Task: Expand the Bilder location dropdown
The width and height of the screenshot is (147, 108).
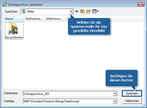Action: [71, 12]
